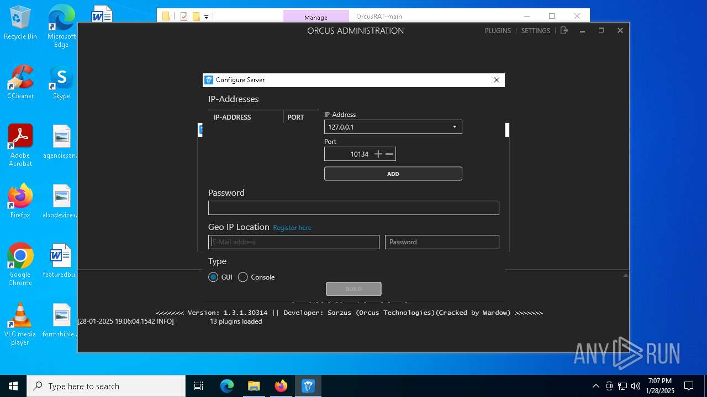
Task: Switch to Orcus app on taskbar
Action: 308,386
